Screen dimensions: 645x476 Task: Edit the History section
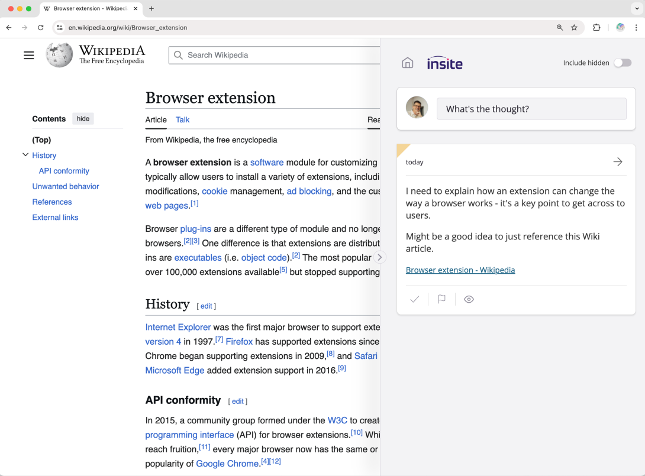click(206, 306)
